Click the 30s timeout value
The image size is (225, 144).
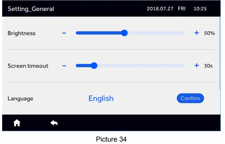208,66
